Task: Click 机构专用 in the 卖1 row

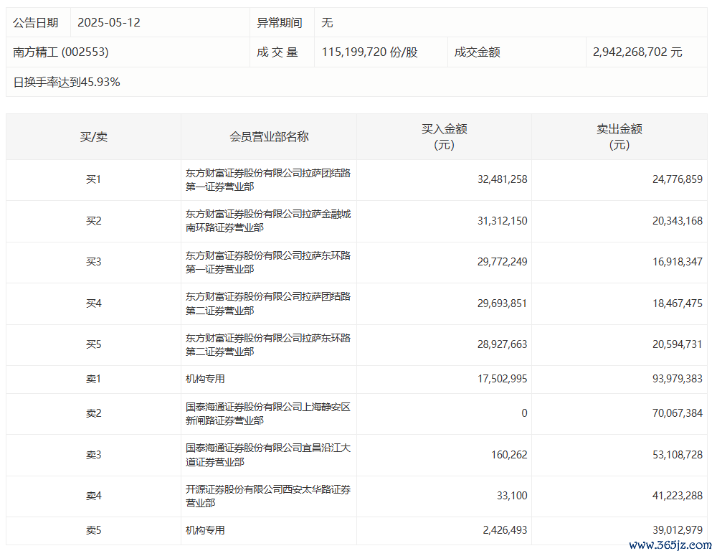Action: click(205, 379)
